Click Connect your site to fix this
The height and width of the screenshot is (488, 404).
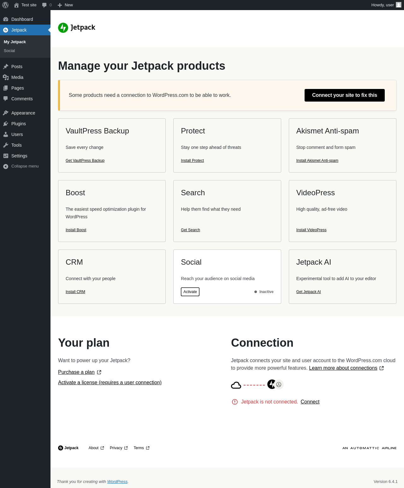point(344,95)
